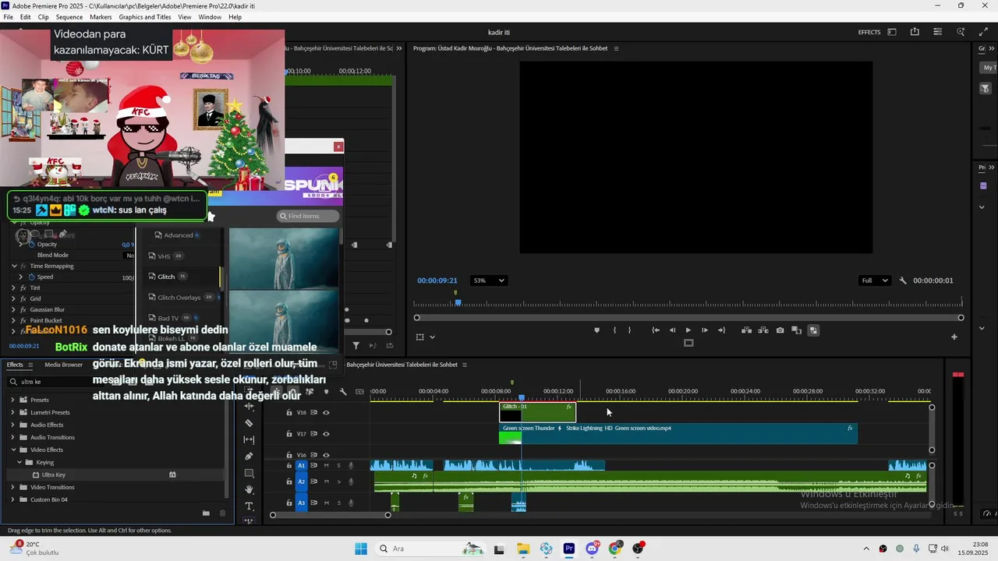Expand Audio Effects folder
998x561 pixels.
pyautogui.click(x=13, y=425)
